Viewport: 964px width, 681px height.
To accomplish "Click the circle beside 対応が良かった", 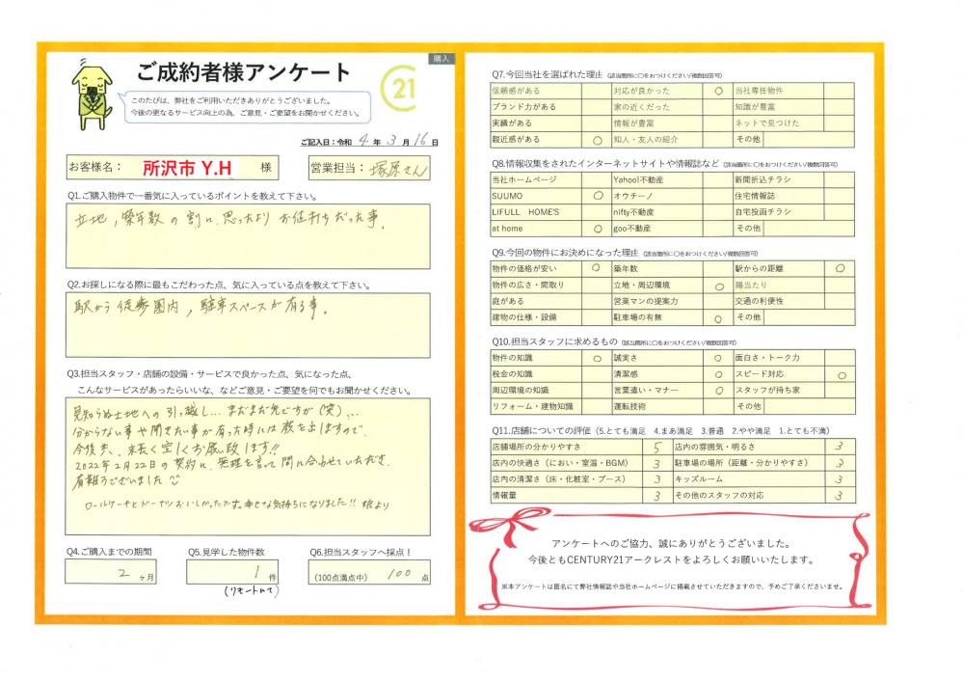I will [x=718, y=90].
